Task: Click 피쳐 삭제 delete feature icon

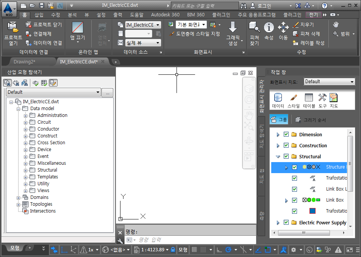Action: (x=295, y=34)
